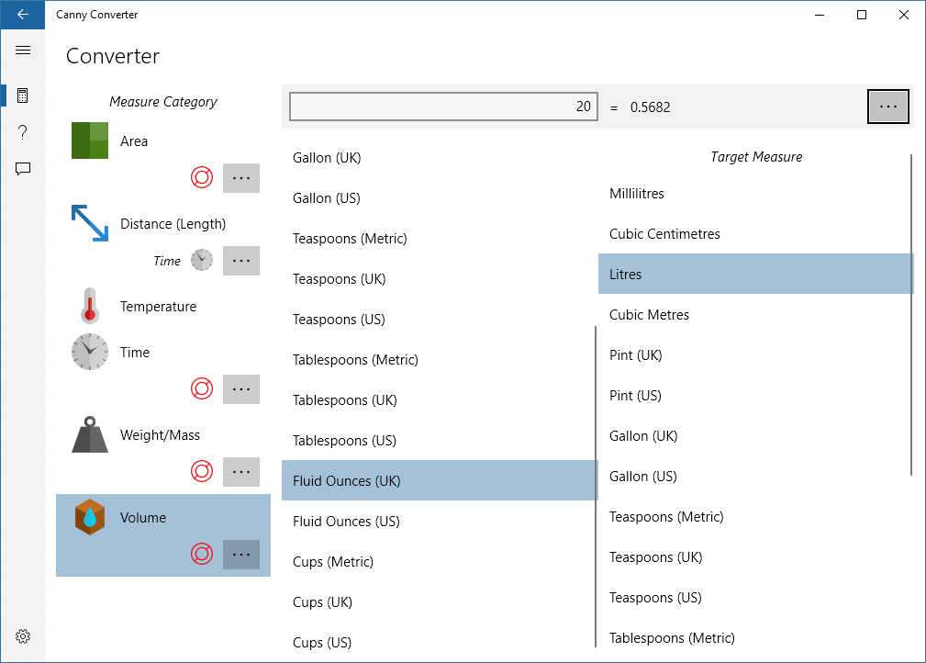The height and width of the screenshot is (663, 926).
Task: Click the red lifebuoy icon under Weight/Mass
Action: [202, 472]
